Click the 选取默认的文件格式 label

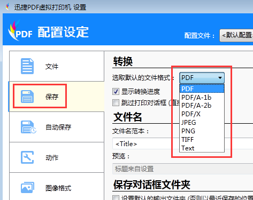coord(143,78)
